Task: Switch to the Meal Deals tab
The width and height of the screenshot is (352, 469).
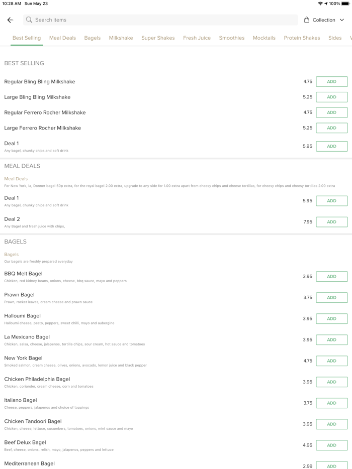Action: [x=62, y=38]
